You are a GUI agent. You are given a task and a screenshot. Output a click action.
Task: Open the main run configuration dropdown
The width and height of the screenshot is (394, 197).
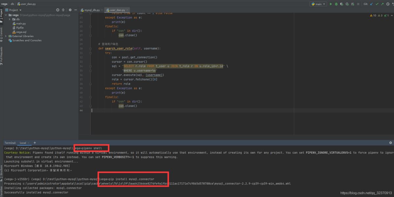[324, 4]
